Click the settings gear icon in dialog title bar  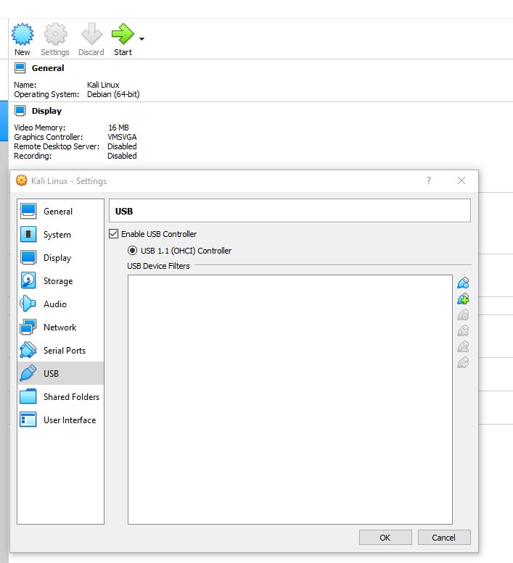(22, 180)
